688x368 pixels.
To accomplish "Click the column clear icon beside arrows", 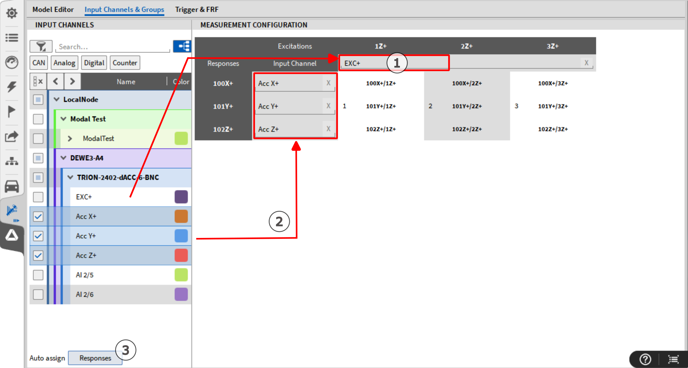I will pos(38,81).
